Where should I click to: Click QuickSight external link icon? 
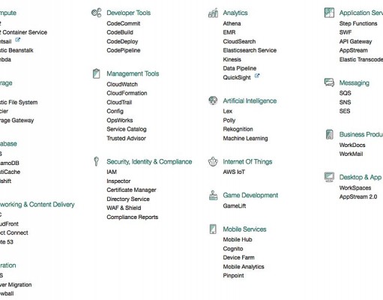point(257,76)
